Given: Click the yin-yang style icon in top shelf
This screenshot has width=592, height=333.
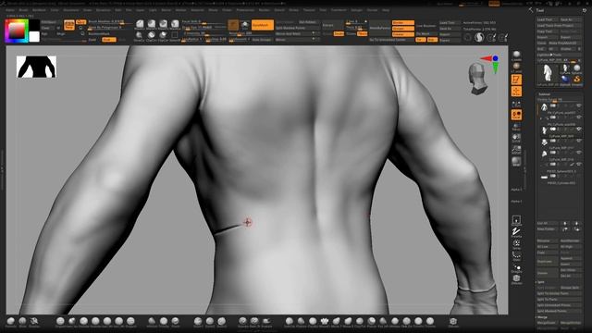Looking at the screenshot, I should click(x=479, y=37).
